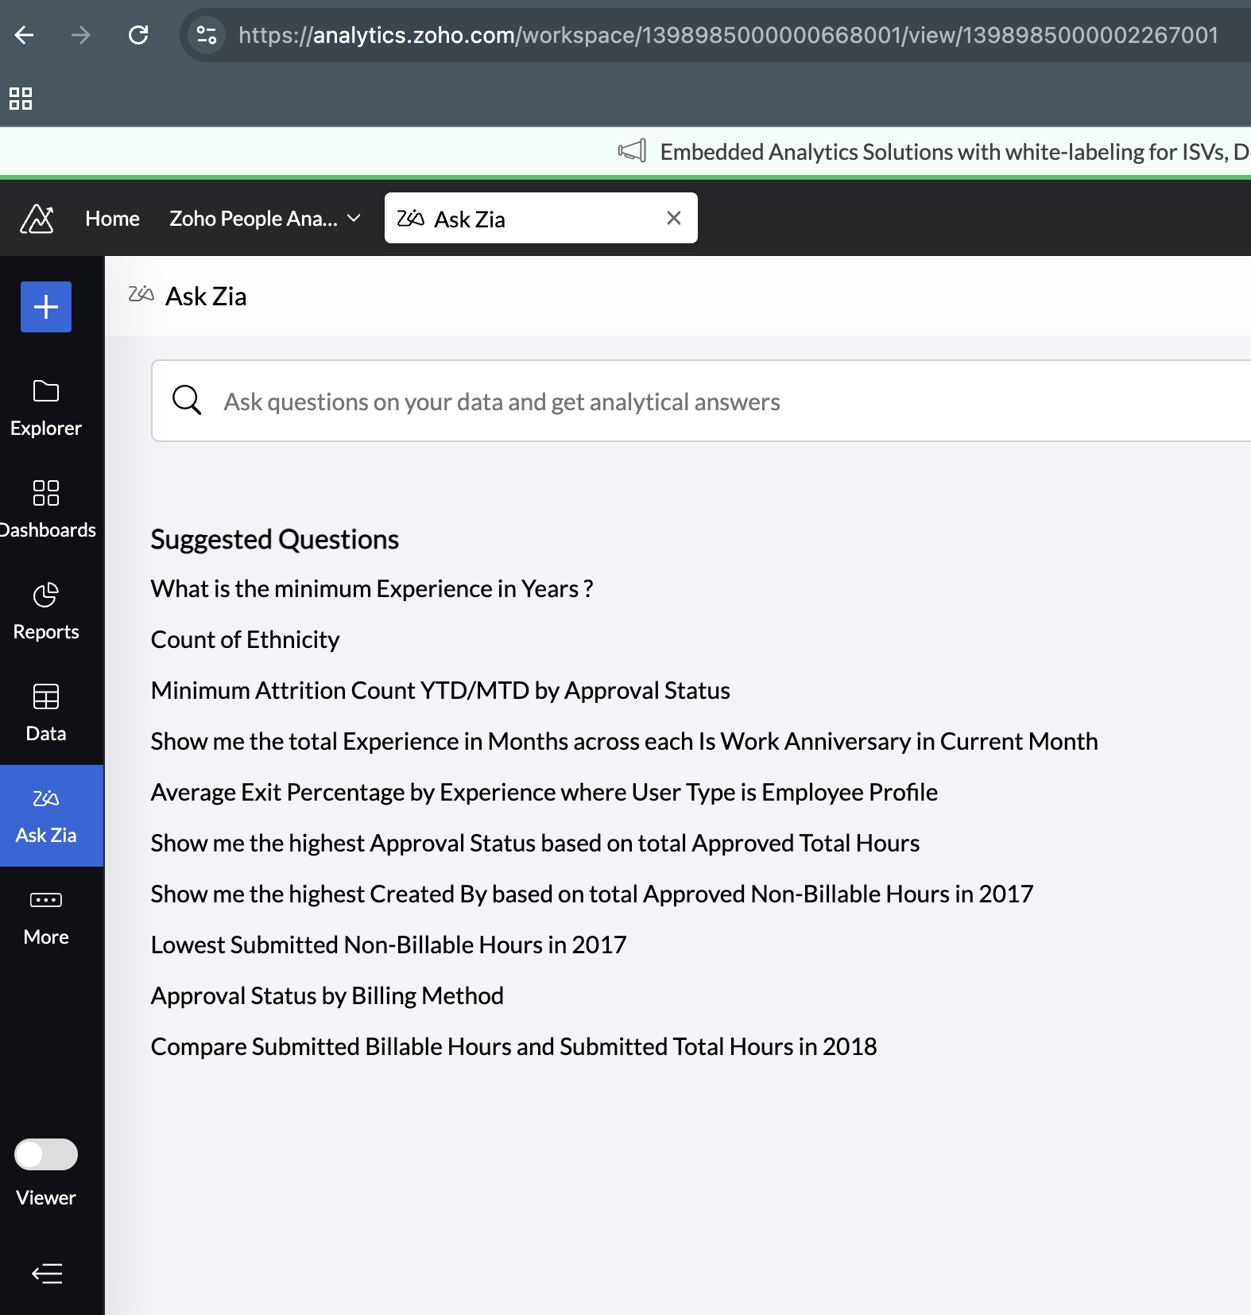The height and width of the screenshot is (1315, 1251).
Task: Select 'Approval Status by Billing Method' suggestion
Action: 327,996
